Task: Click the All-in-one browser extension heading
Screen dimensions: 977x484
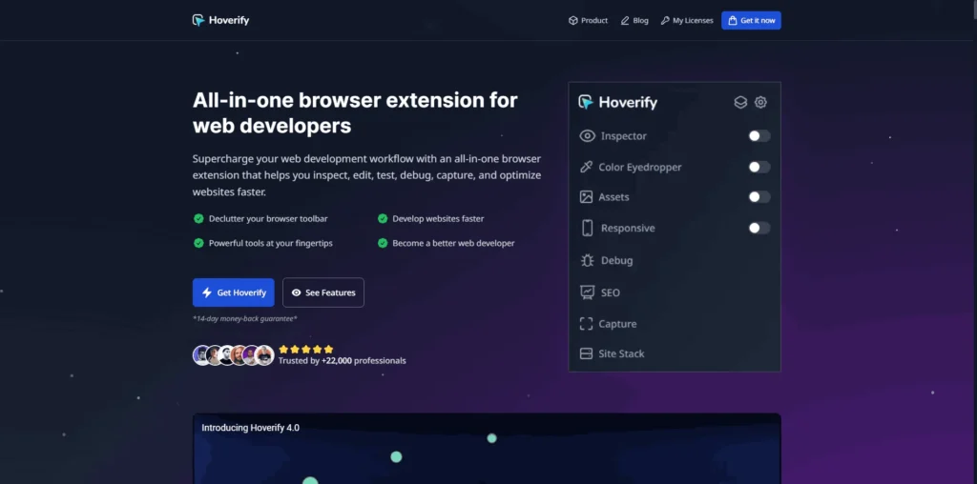Action: coord(355,112)
